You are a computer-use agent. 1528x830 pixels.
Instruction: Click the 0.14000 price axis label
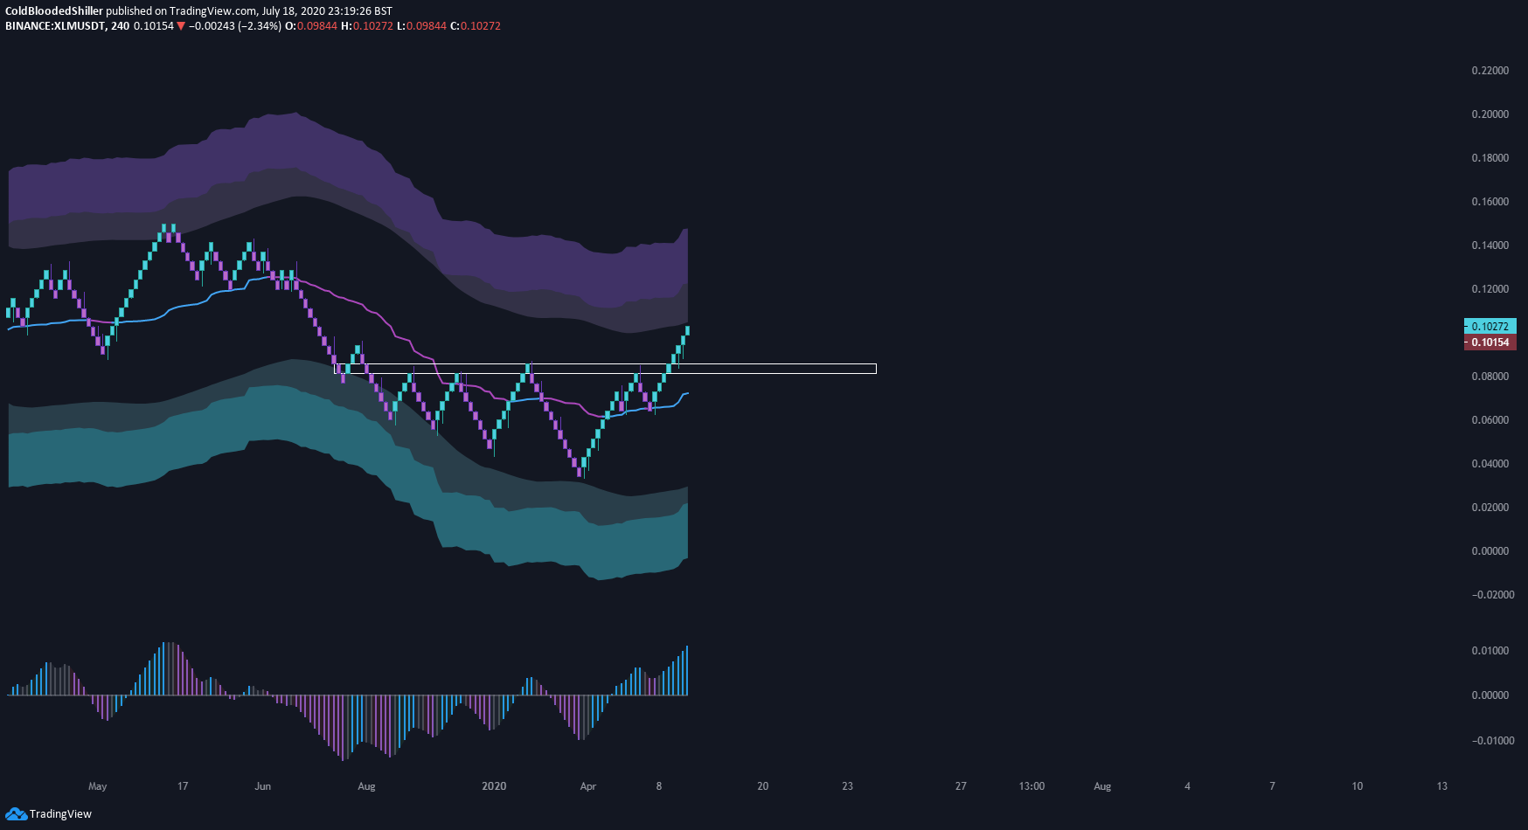point(1490,246)
